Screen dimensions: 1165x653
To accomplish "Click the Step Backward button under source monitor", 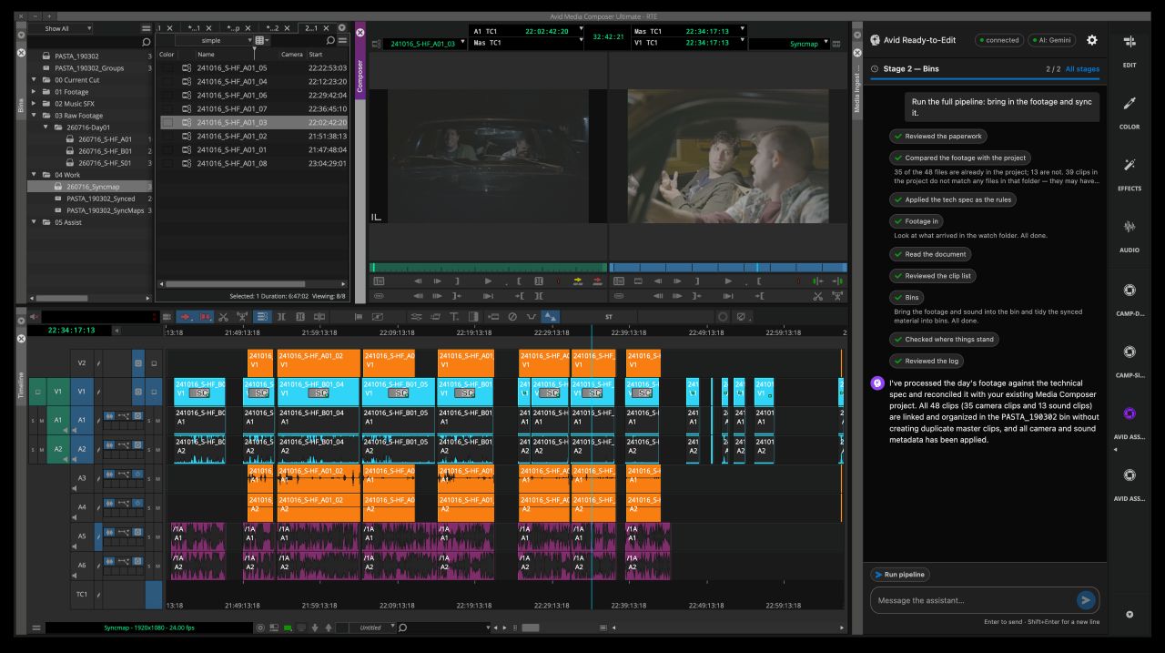I will point(419,281).
